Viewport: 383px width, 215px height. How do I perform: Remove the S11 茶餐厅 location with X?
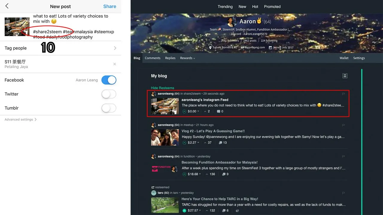coord(115,64)
